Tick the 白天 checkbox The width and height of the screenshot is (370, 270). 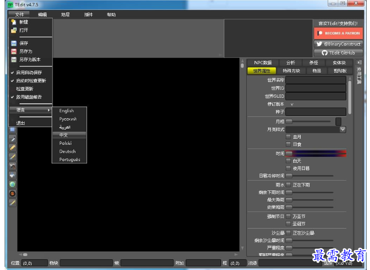click(288, 161)
